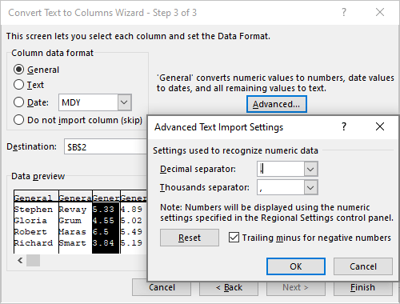This screenshot has height=304, width=400.
Task: Click the Revay cell in data preview
Action: click(x=73, y=210)
